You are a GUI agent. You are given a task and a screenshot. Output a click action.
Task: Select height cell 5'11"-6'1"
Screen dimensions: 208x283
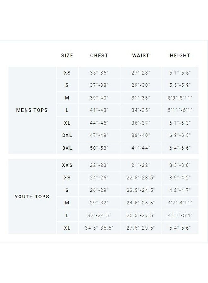click(180, 110)
